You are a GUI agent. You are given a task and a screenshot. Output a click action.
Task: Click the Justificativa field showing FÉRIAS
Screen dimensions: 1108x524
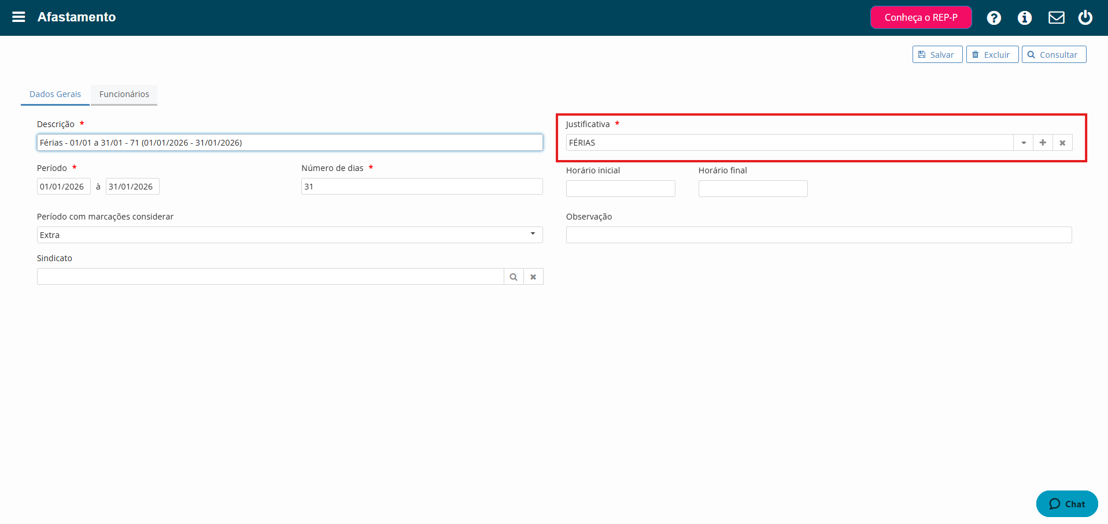tap(789, 143)
